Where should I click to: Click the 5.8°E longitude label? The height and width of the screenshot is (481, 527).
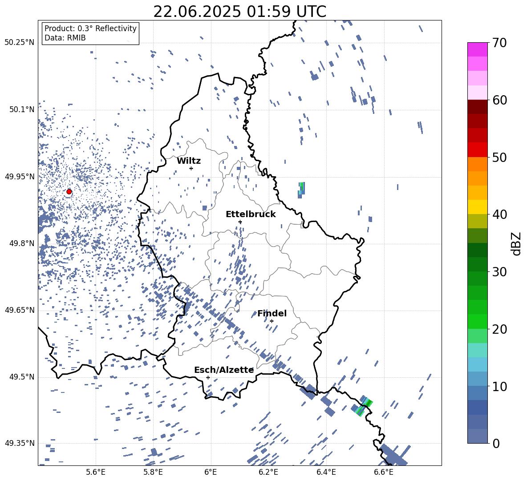pyautogui.click(x=153, y=472)
